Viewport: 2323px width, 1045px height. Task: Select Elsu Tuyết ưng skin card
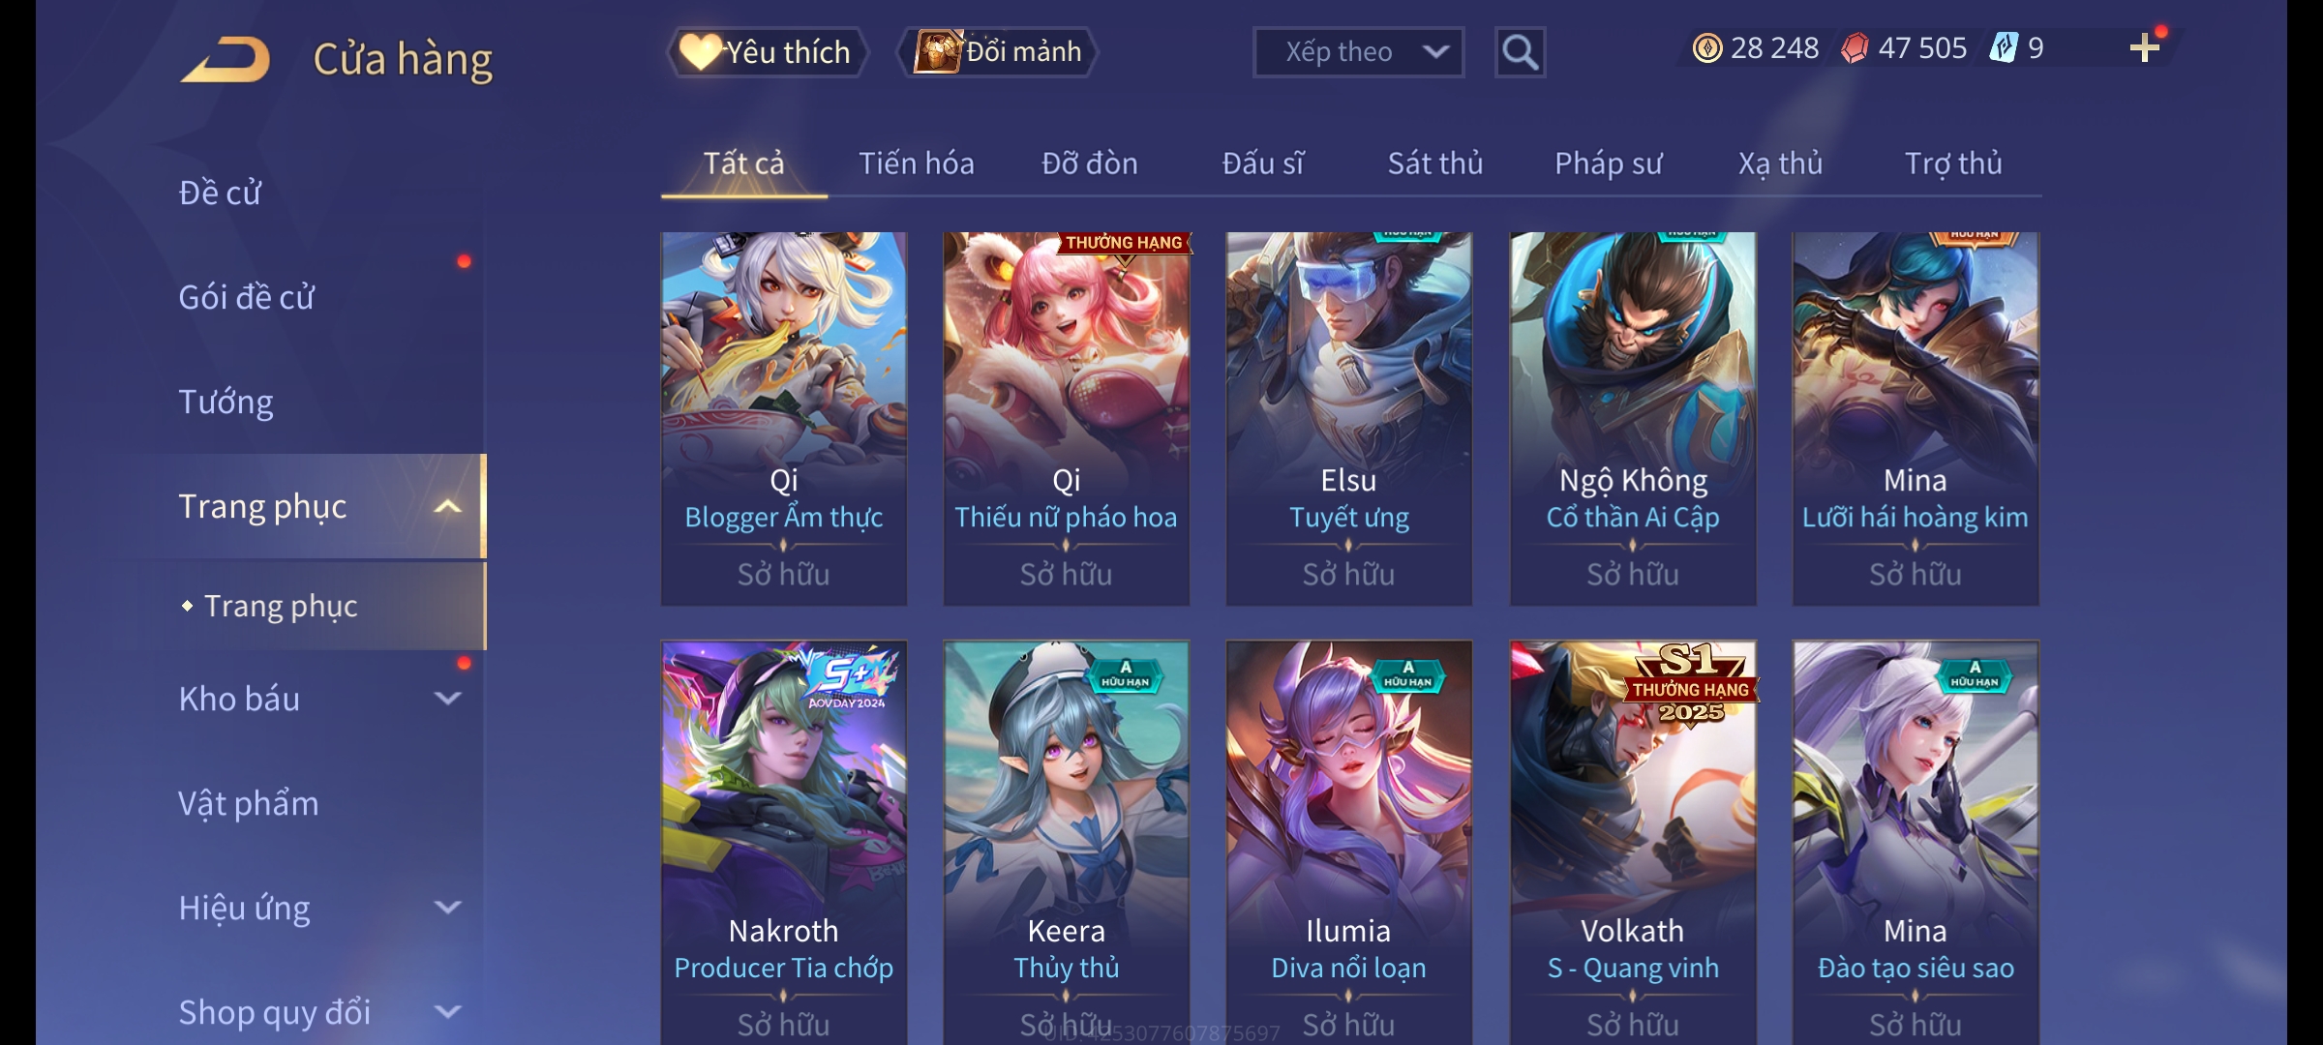[1348, 419]
